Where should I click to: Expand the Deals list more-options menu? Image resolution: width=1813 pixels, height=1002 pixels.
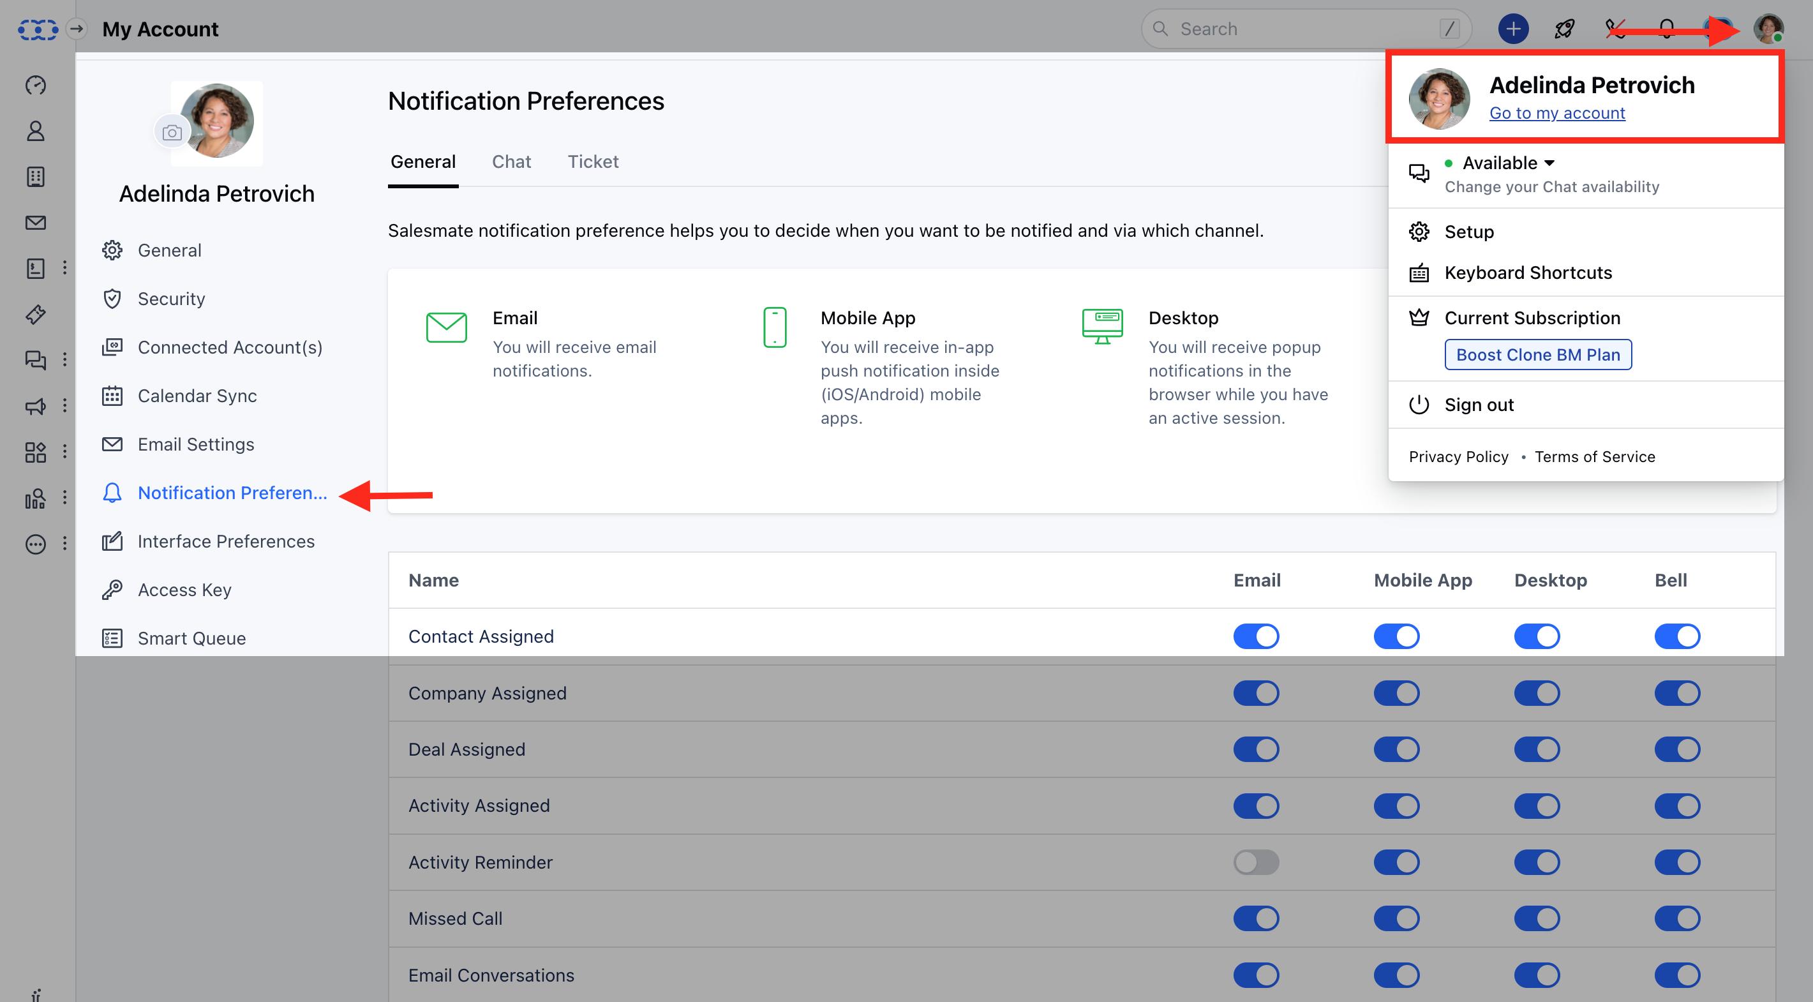click(x=64, y=267)
